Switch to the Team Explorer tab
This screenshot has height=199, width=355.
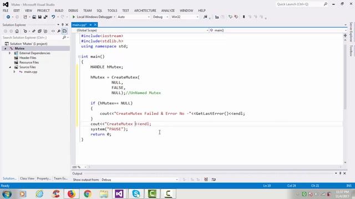[60, 179]
